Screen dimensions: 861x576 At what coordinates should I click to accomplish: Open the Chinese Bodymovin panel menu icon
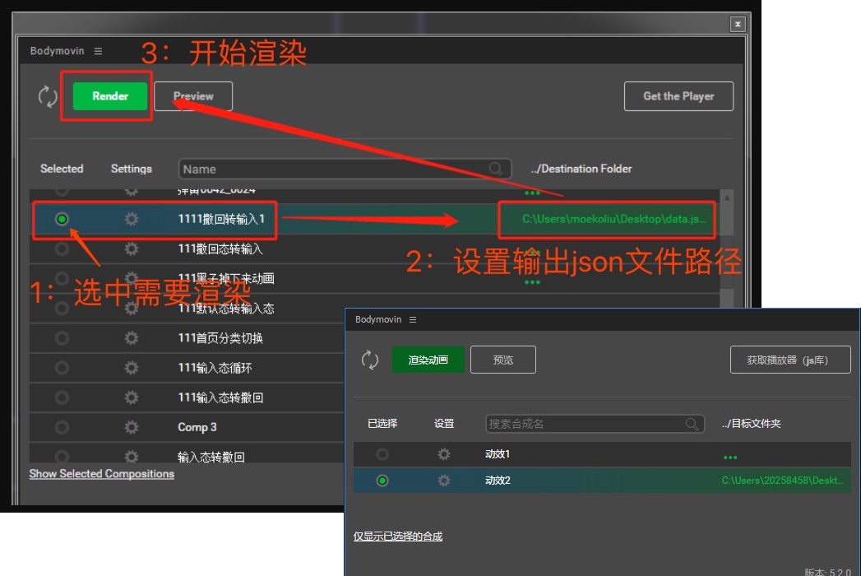point(413,319)
